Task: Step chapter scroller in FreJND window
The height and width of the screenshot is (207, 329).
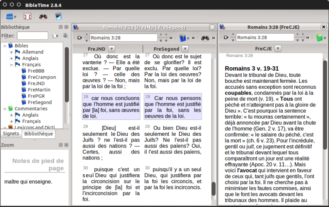Action: click(x=161, y=38)
